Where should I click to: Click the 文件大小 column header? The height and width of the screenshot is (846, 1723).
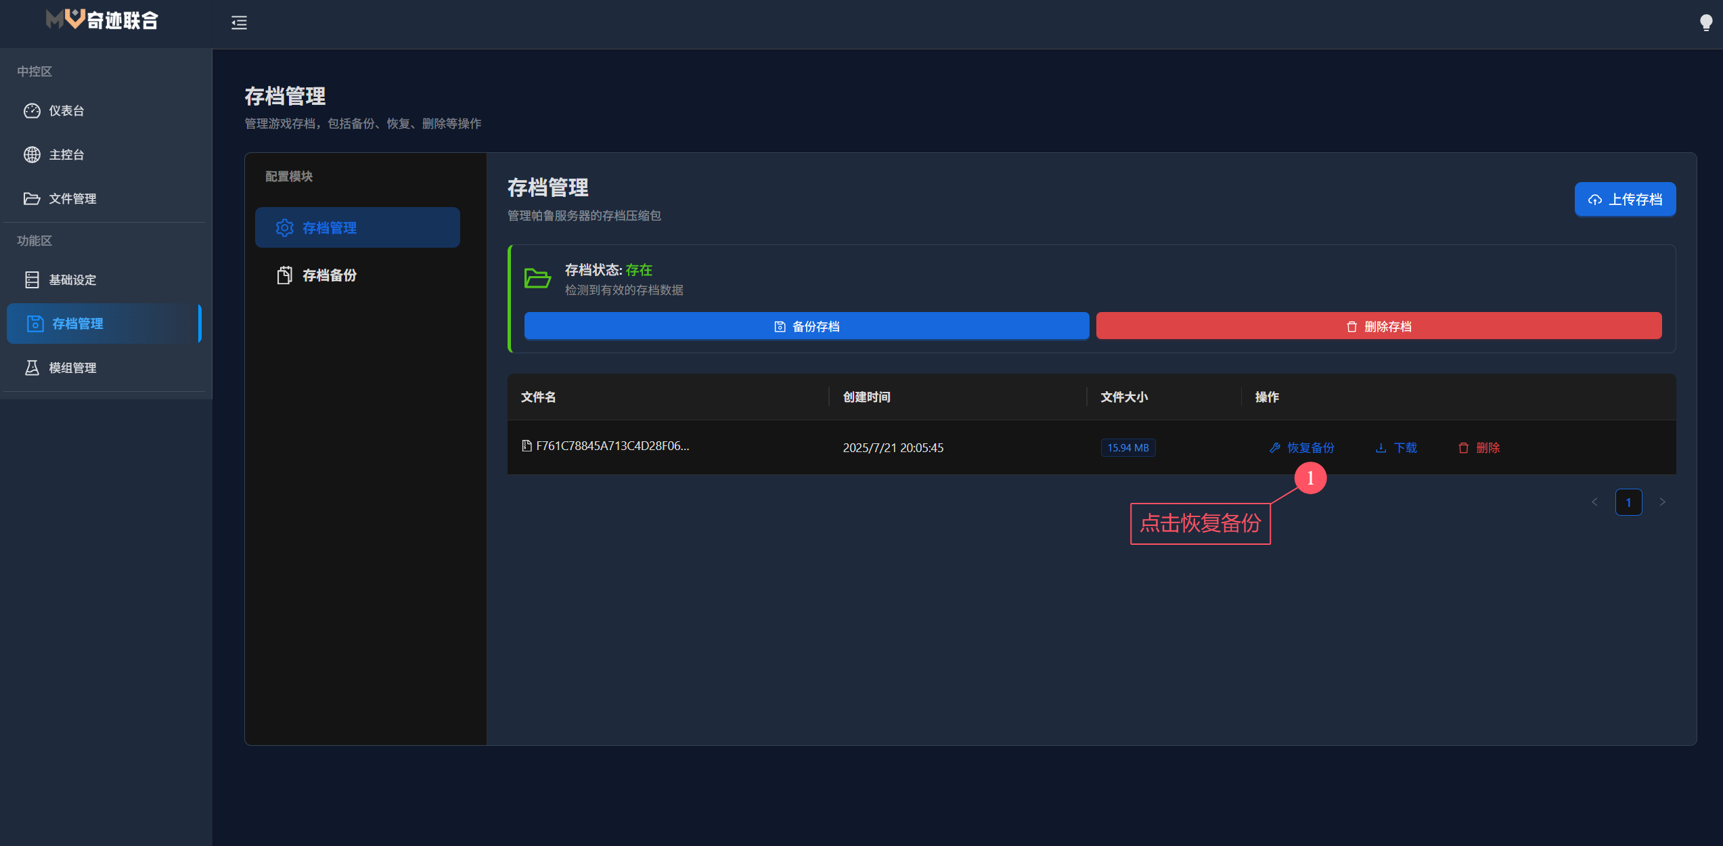(1124, 397)
